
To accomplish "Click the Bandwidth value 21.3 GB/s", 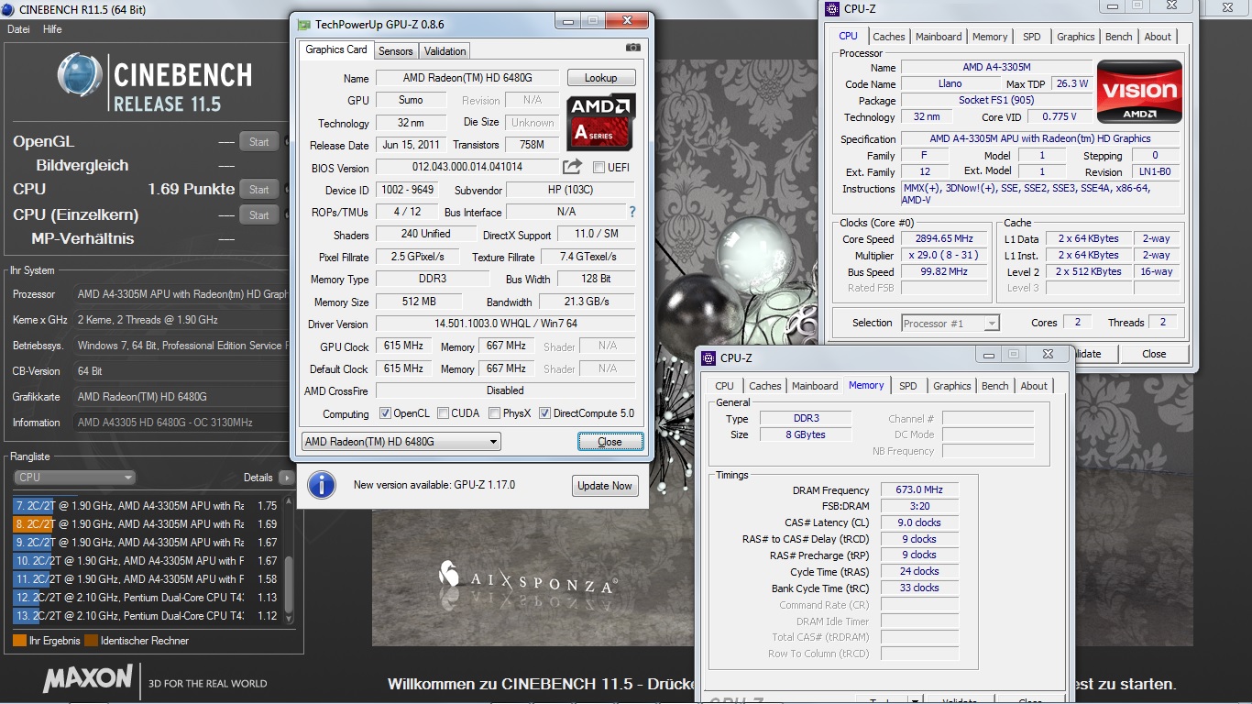I will (x=587, y=302).
